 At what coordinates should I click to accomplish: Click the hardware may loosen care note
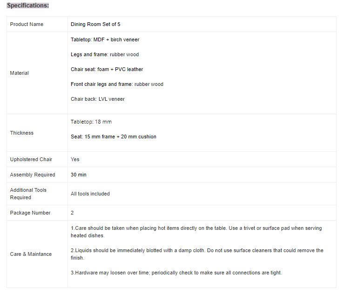(x=176, y=273)
